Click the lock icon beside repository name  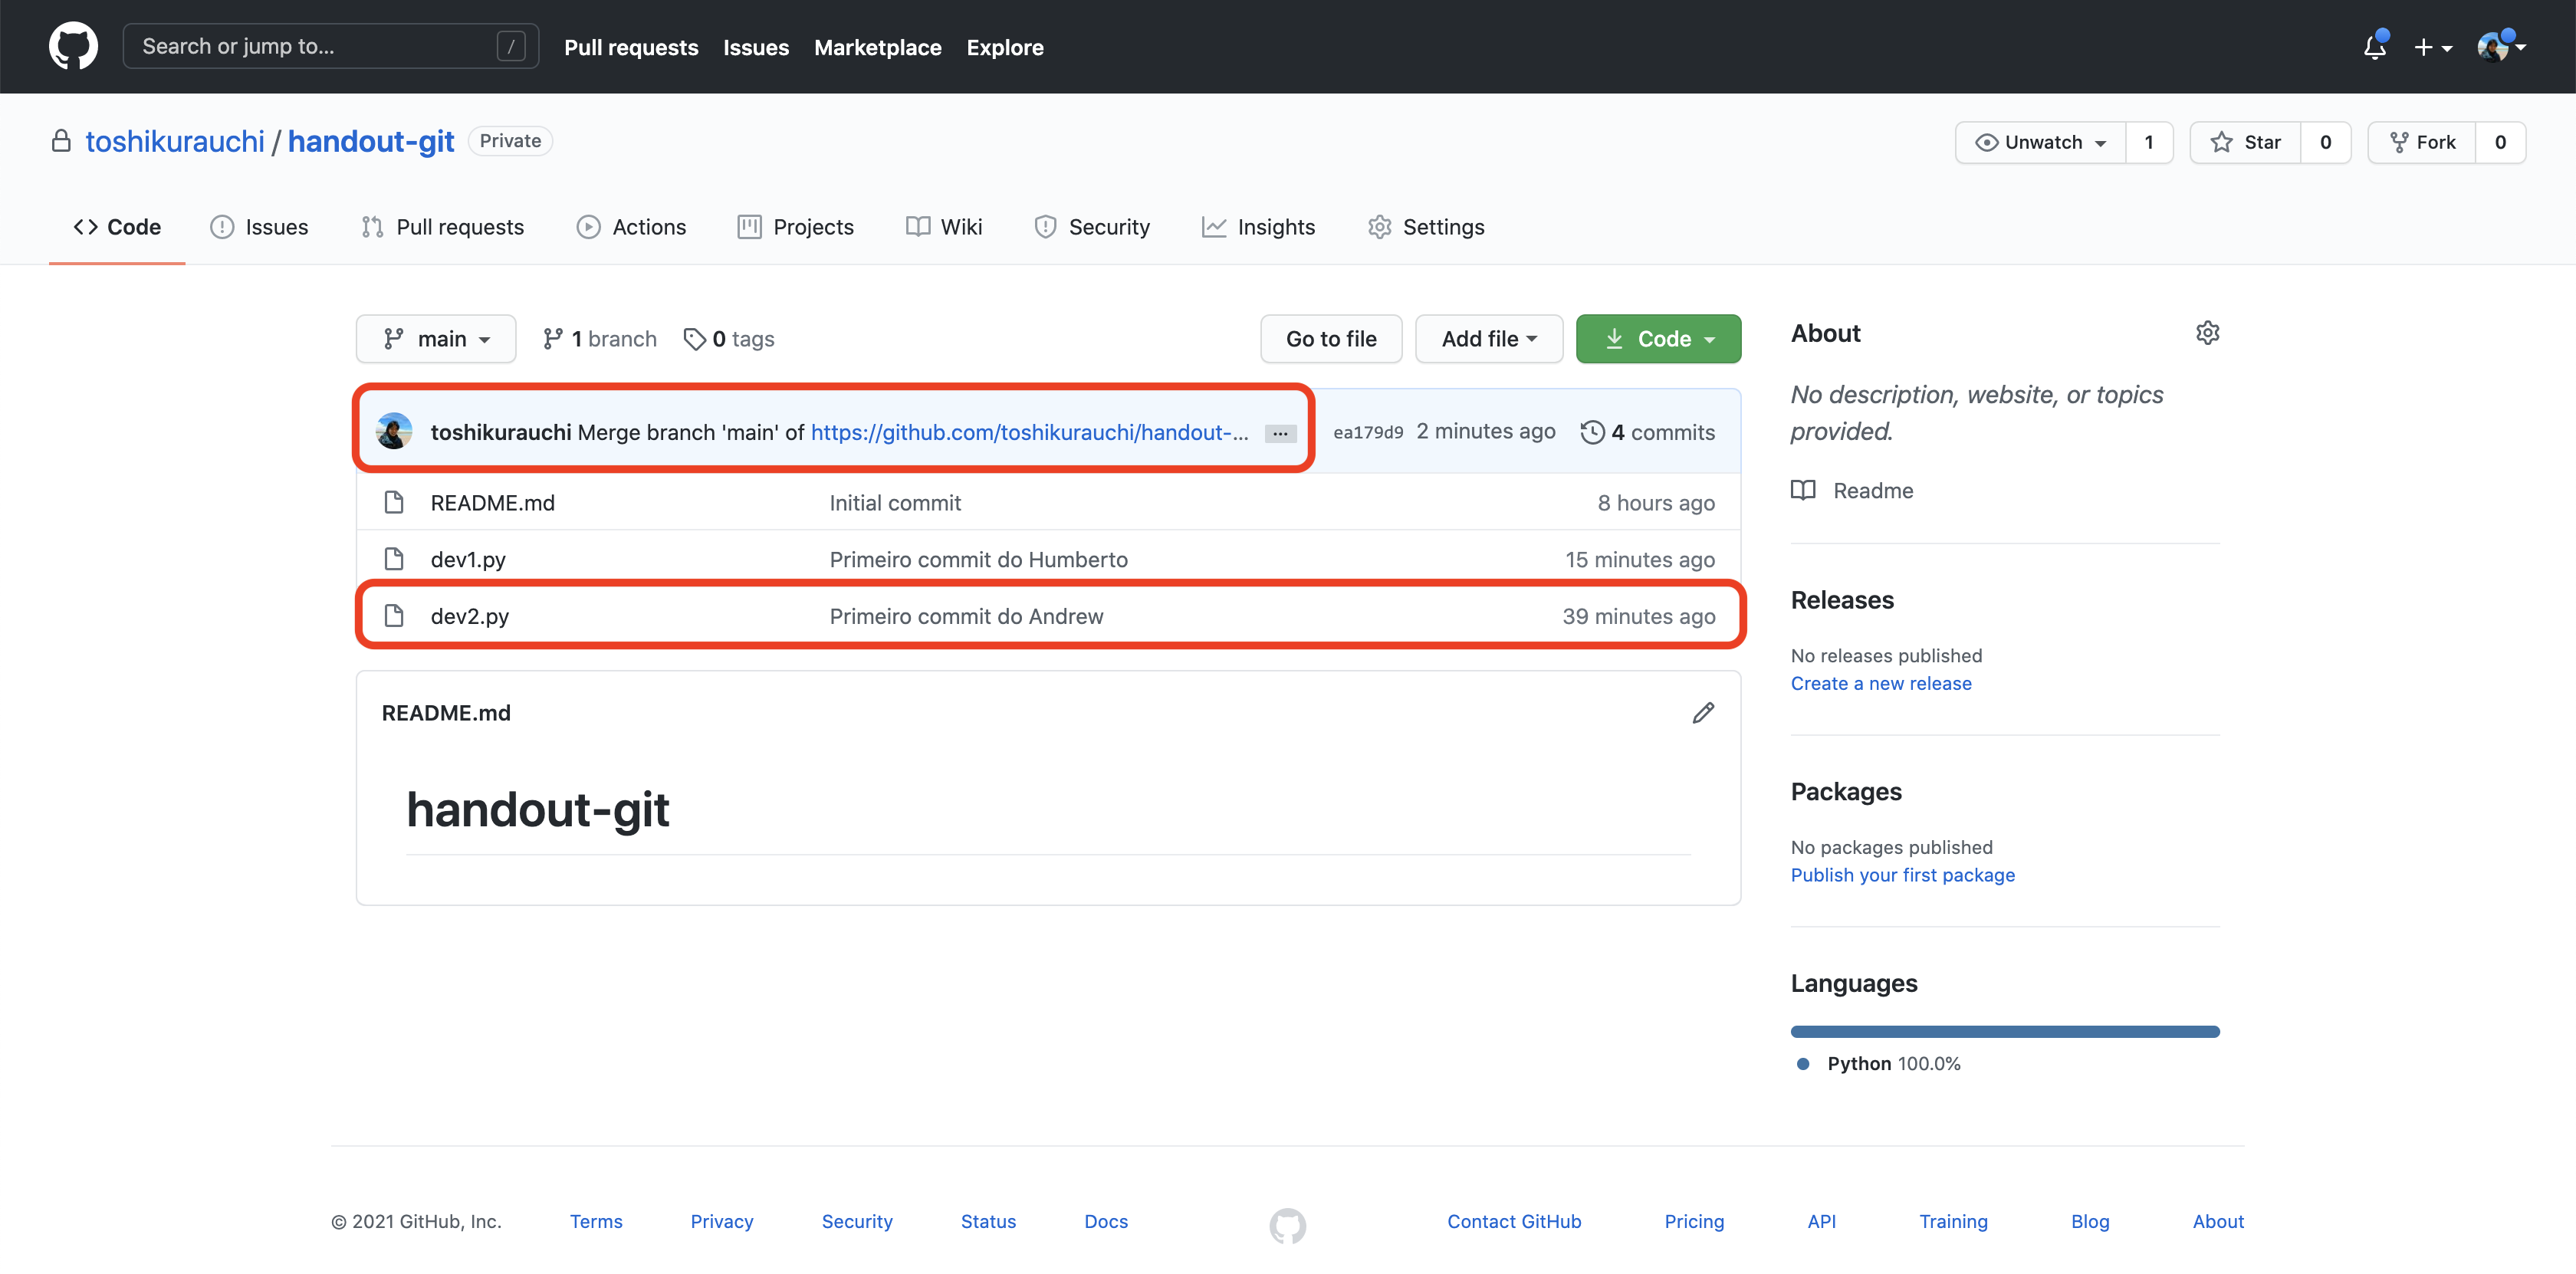(x=61, y=141)
